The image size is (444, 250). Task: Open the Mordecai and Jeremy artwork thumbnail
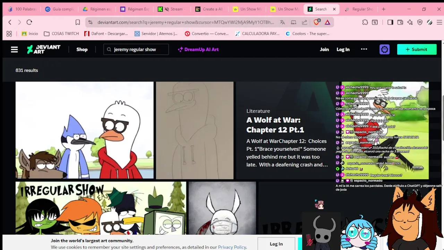point(84,130)
